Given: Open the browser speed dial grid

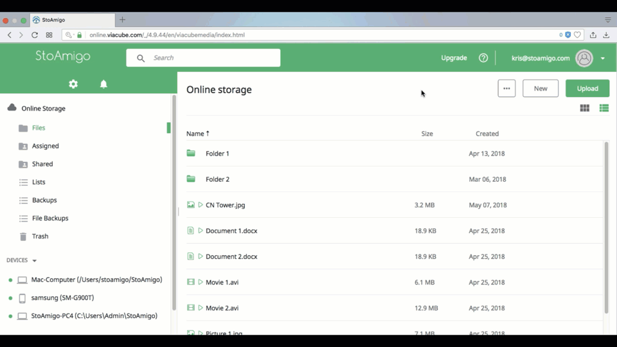Looking at the screenshot, I should [49, 35].
